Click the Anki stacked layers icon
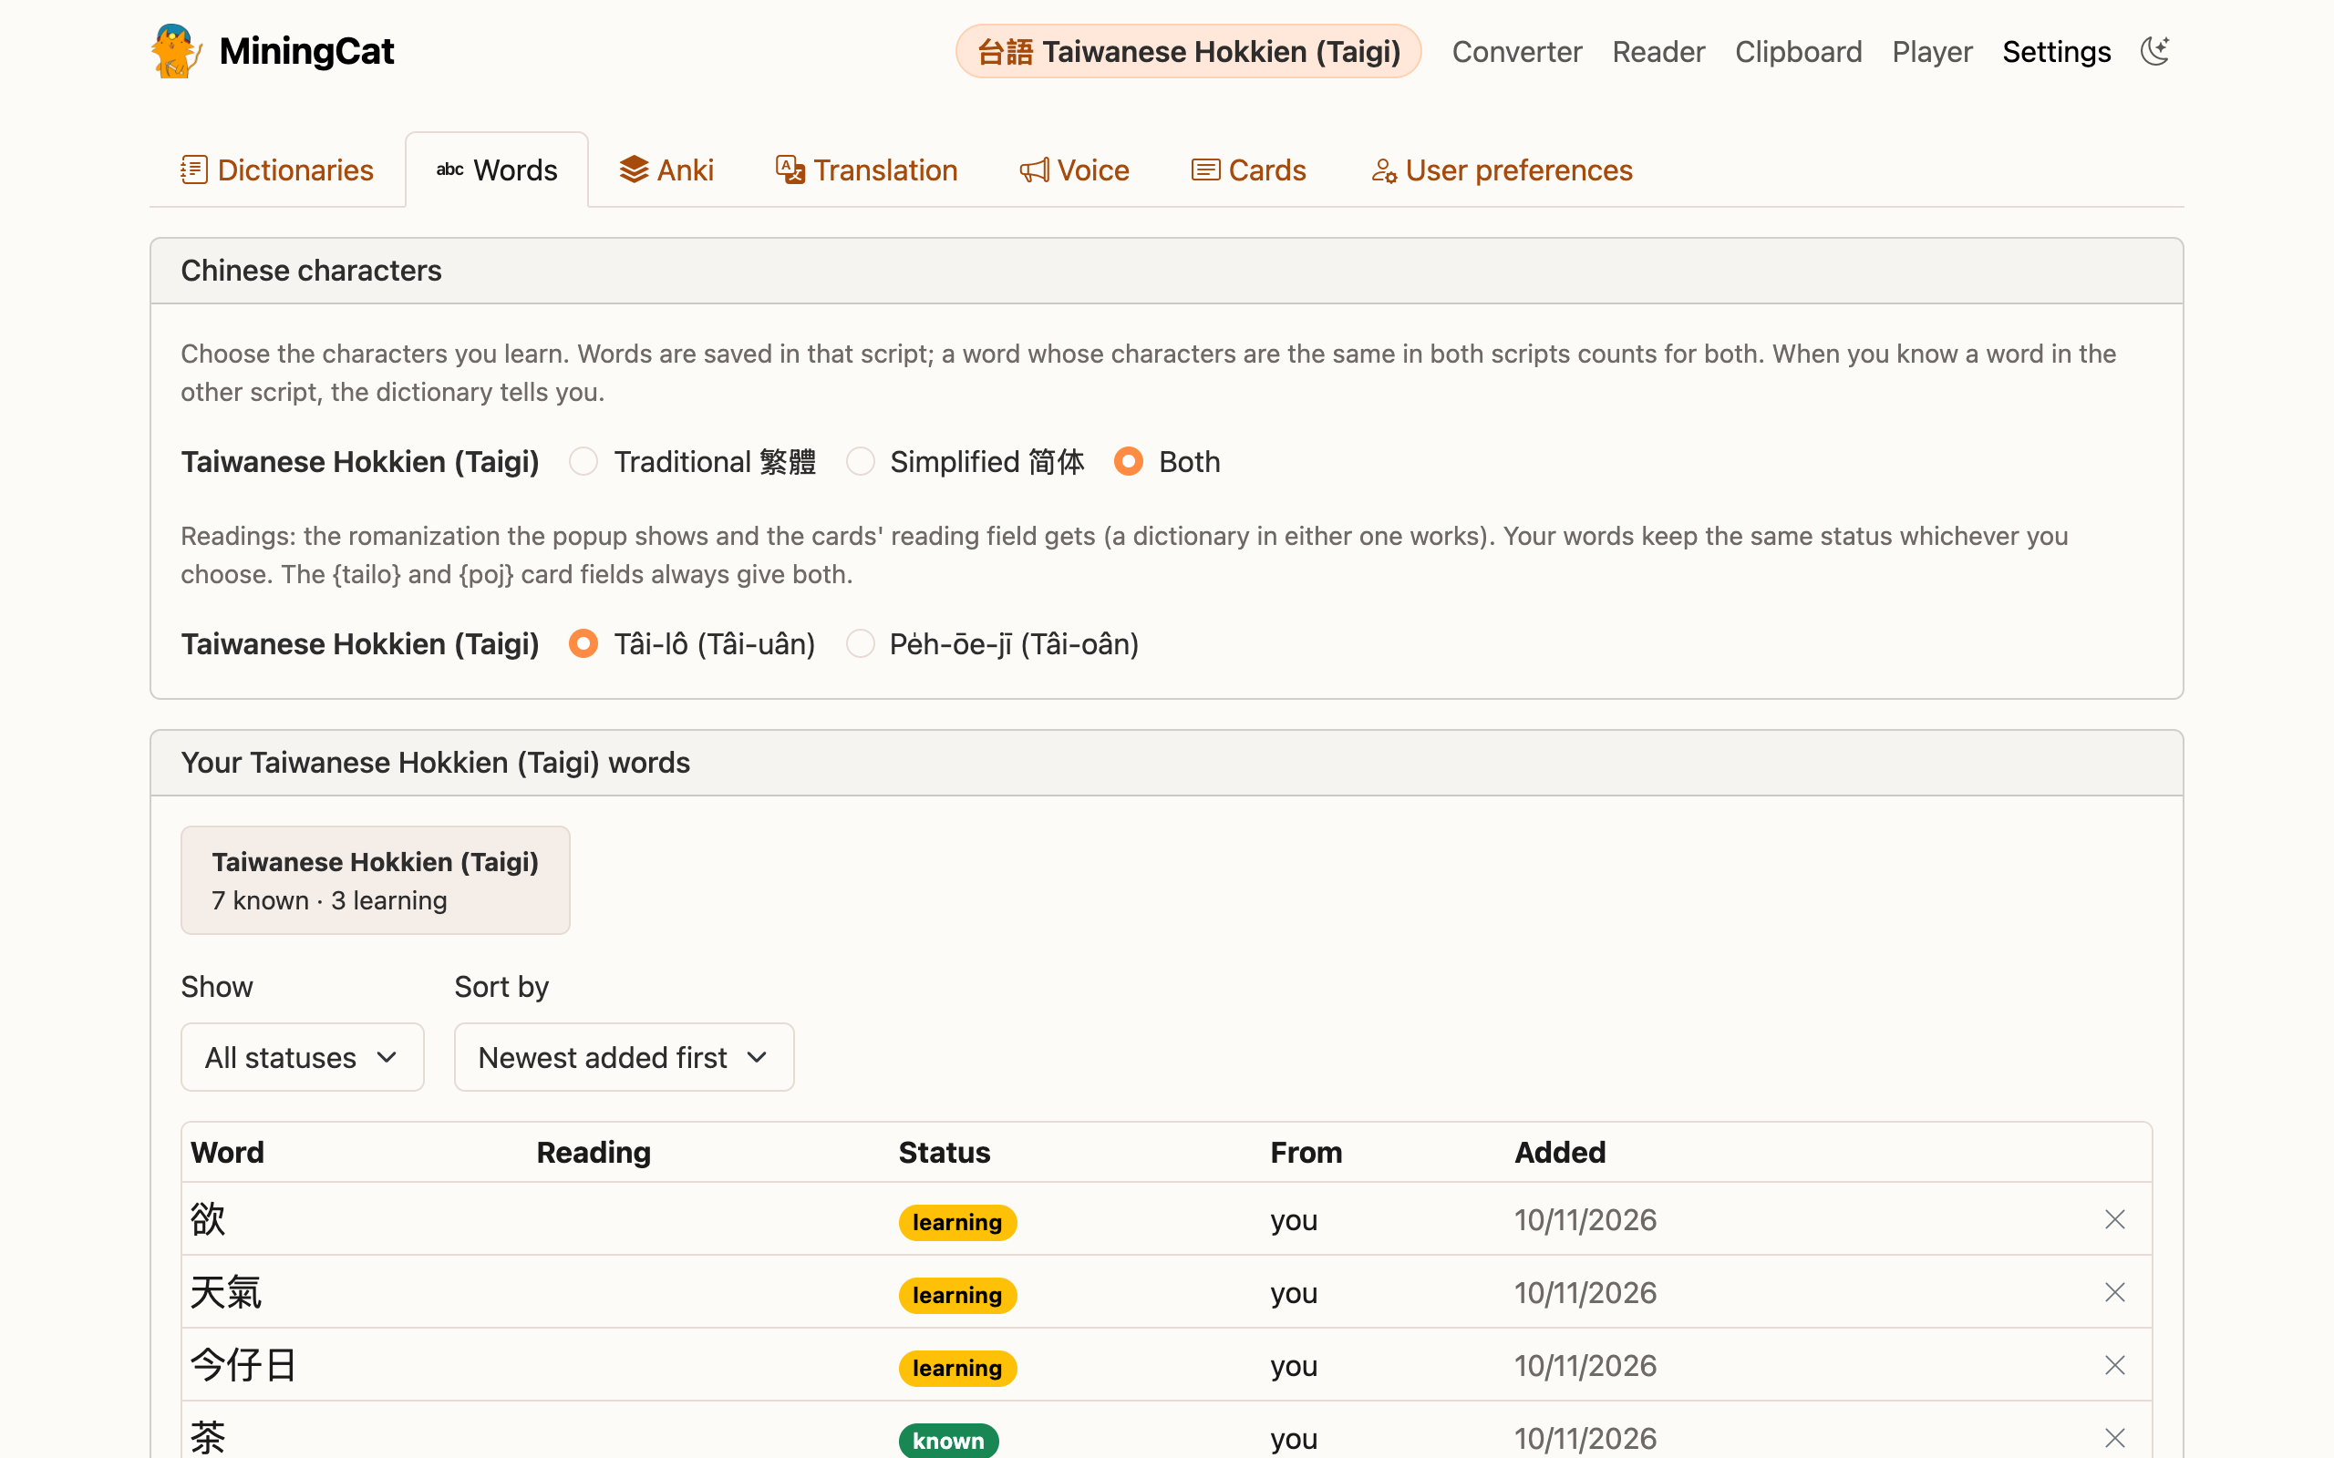Screen dimensions: 2334x1458 (634, 169)
